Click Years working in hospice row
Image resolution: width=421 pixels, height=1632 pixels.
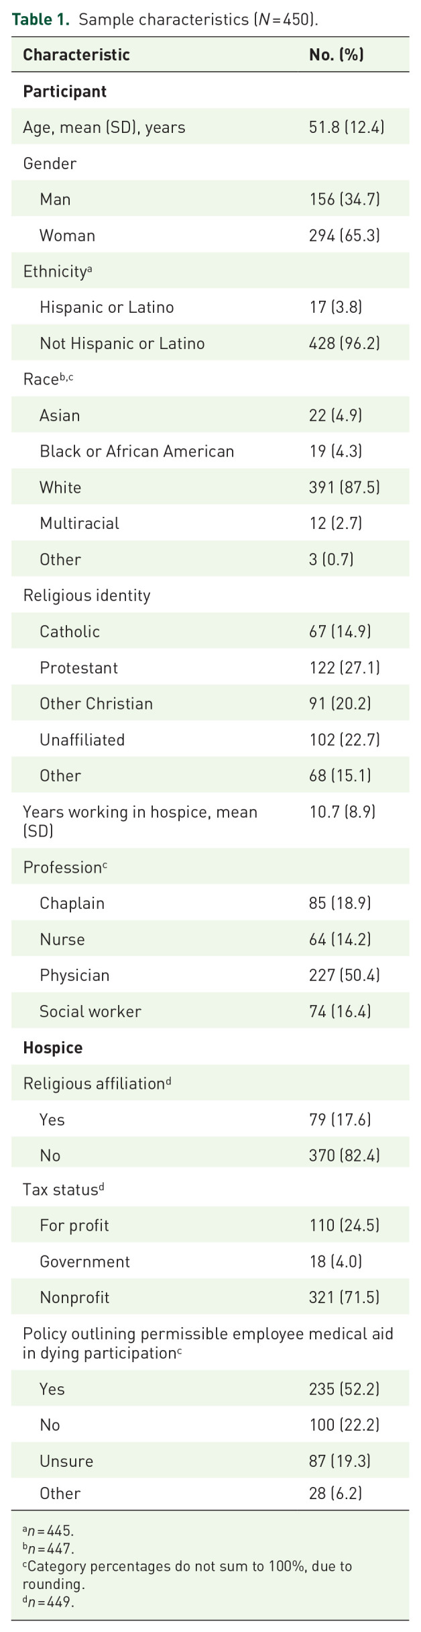click(210, 820)
